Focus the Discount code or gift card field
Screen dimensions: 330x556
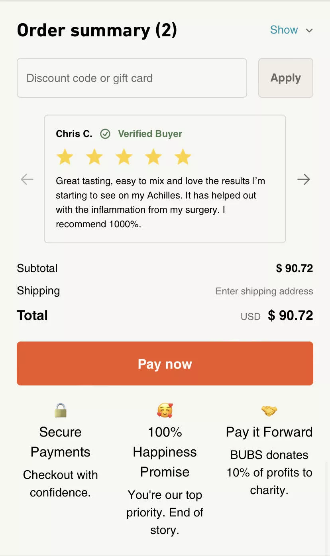[x=132, y=78]
